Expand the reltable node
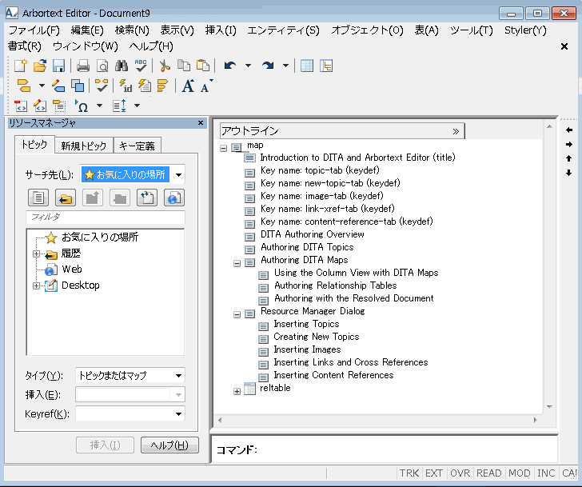582x487 pixels. pyautogui.click(x=237, y=391)
